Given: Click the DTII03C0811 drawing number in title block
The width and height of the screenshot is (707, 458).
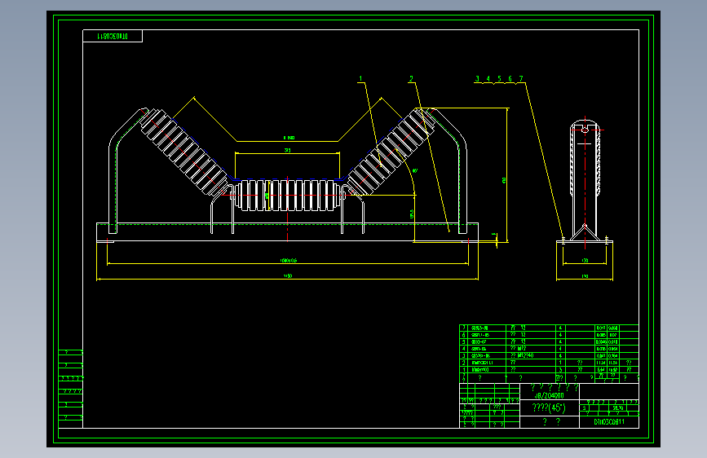Looking at the screenshot, I should [x=609, y=422].
